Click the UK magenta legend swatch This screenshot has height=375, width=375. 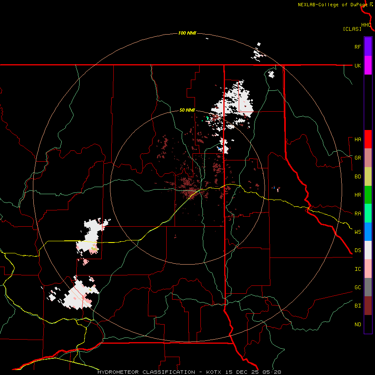click(368, 65)
